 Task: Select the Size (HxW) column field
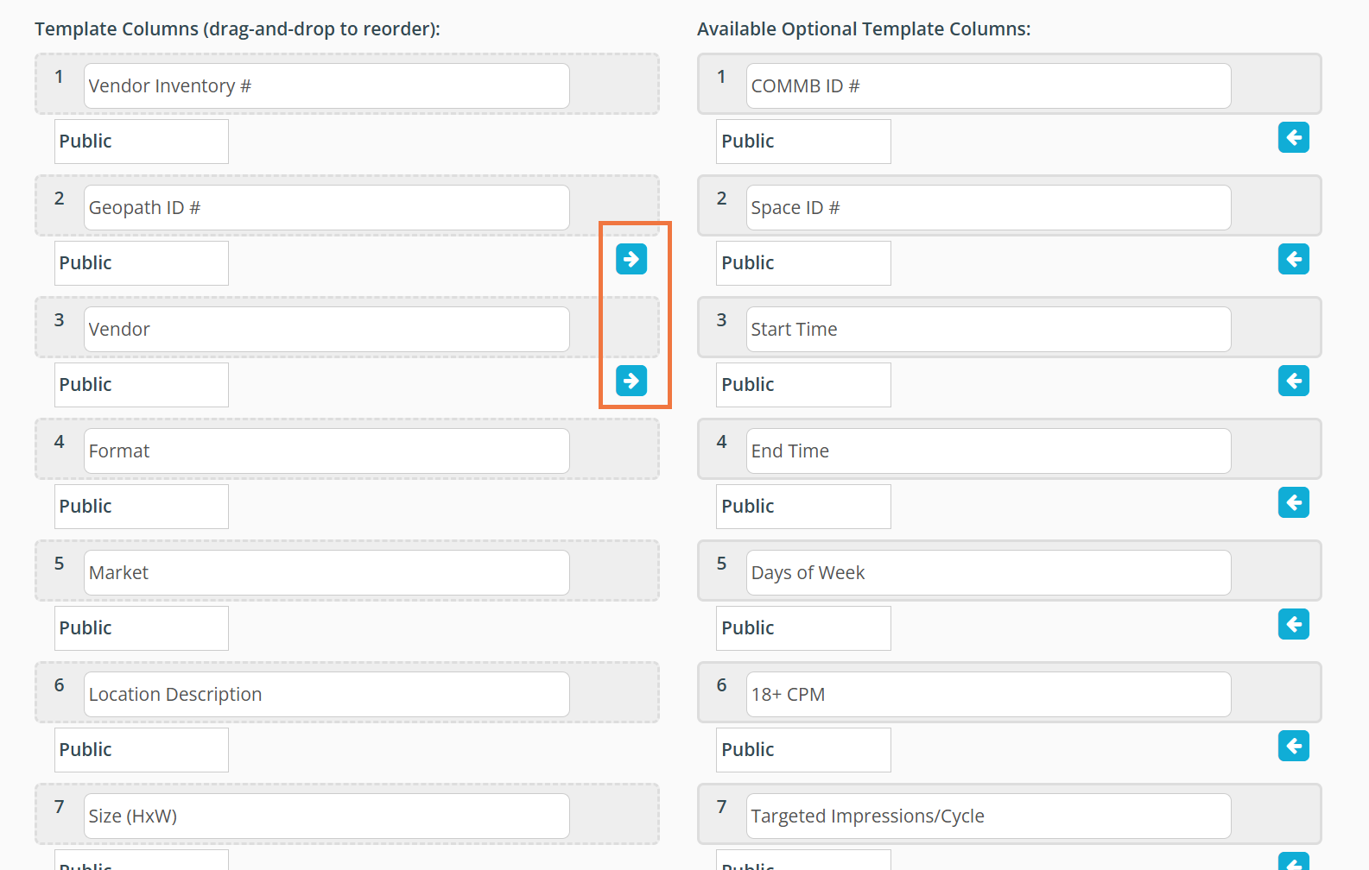(326, 816)
